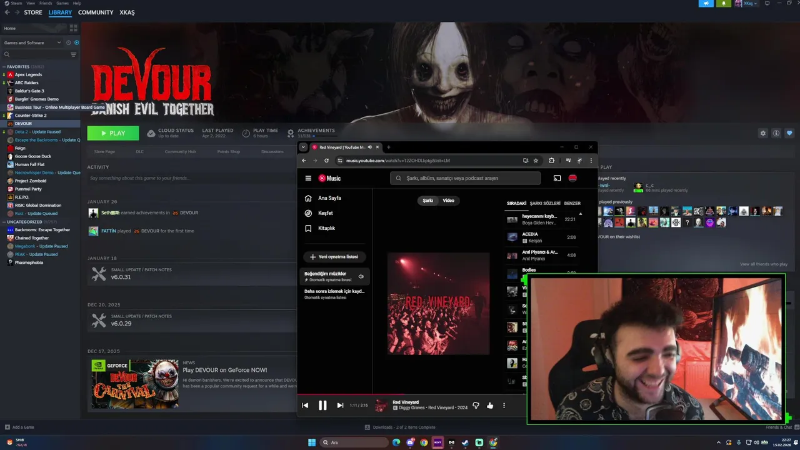800x450 pixels.
Task: Open DEVOUR GeForce NOW news thumbnail
Action: [x=135, y=384]
